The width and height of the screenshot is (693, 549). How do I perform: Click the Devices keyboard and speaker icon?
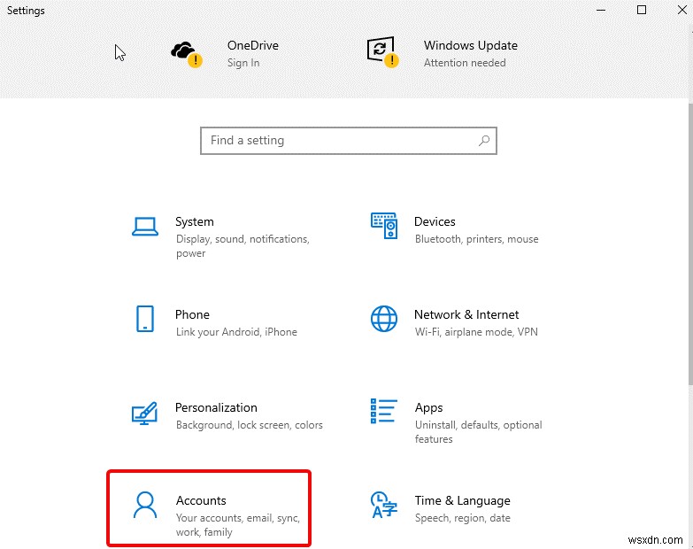[x=383, y=226]
